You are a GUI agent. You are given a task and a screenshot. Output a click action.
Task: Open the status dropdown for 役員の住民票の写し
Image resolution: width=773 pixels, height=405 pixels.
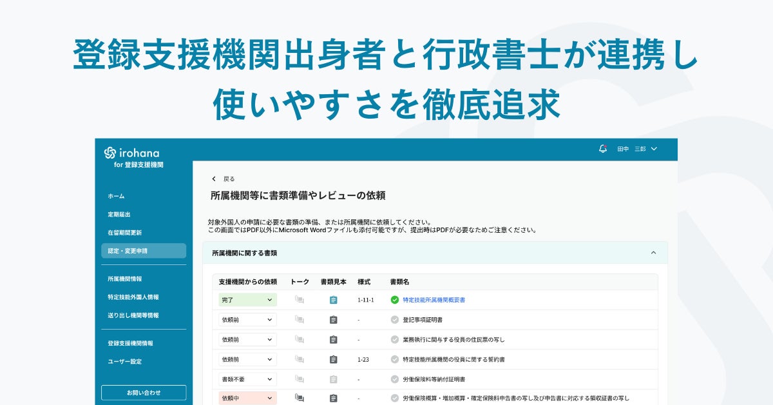coord(247,339)
